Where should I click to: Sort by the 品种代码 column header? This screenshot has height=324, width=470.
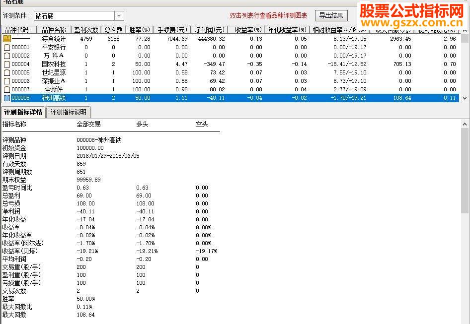[18, 30]
